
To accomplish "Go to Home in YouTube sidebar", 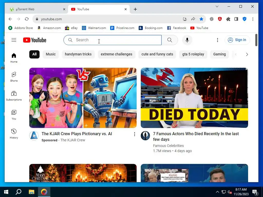I will pos(14,58).
